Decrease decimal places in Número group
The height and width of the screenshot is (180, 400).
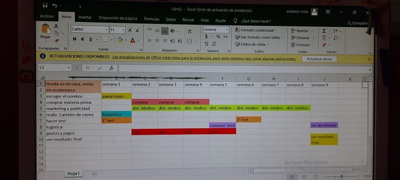(x=214, y=44)
